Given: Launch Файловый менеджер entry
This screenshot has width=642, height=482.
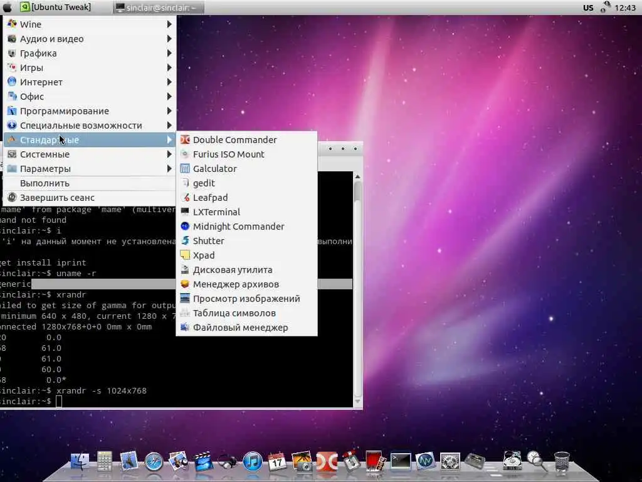Looking at the screenshot, I should (x=246, y=328).
